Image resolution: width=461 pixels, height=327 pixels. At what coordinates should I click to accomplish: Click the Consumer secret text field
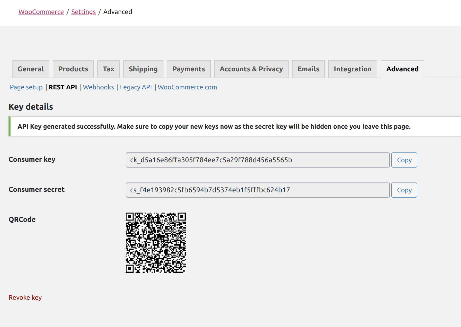[x=258, y=190]
